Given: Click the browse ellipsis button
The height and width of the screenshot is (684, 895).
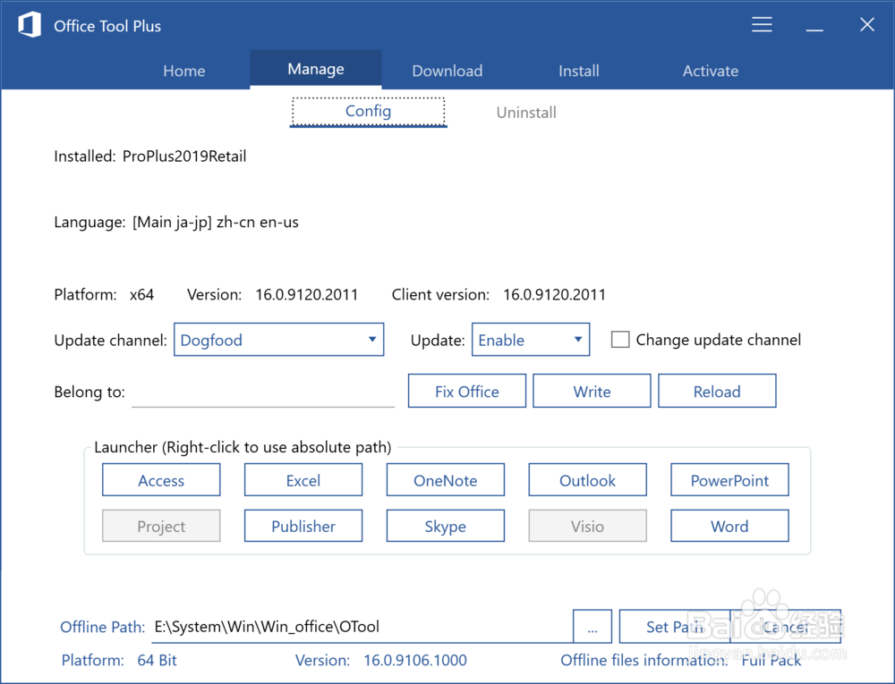Looking at the screenshot, I should click(592, 627).
